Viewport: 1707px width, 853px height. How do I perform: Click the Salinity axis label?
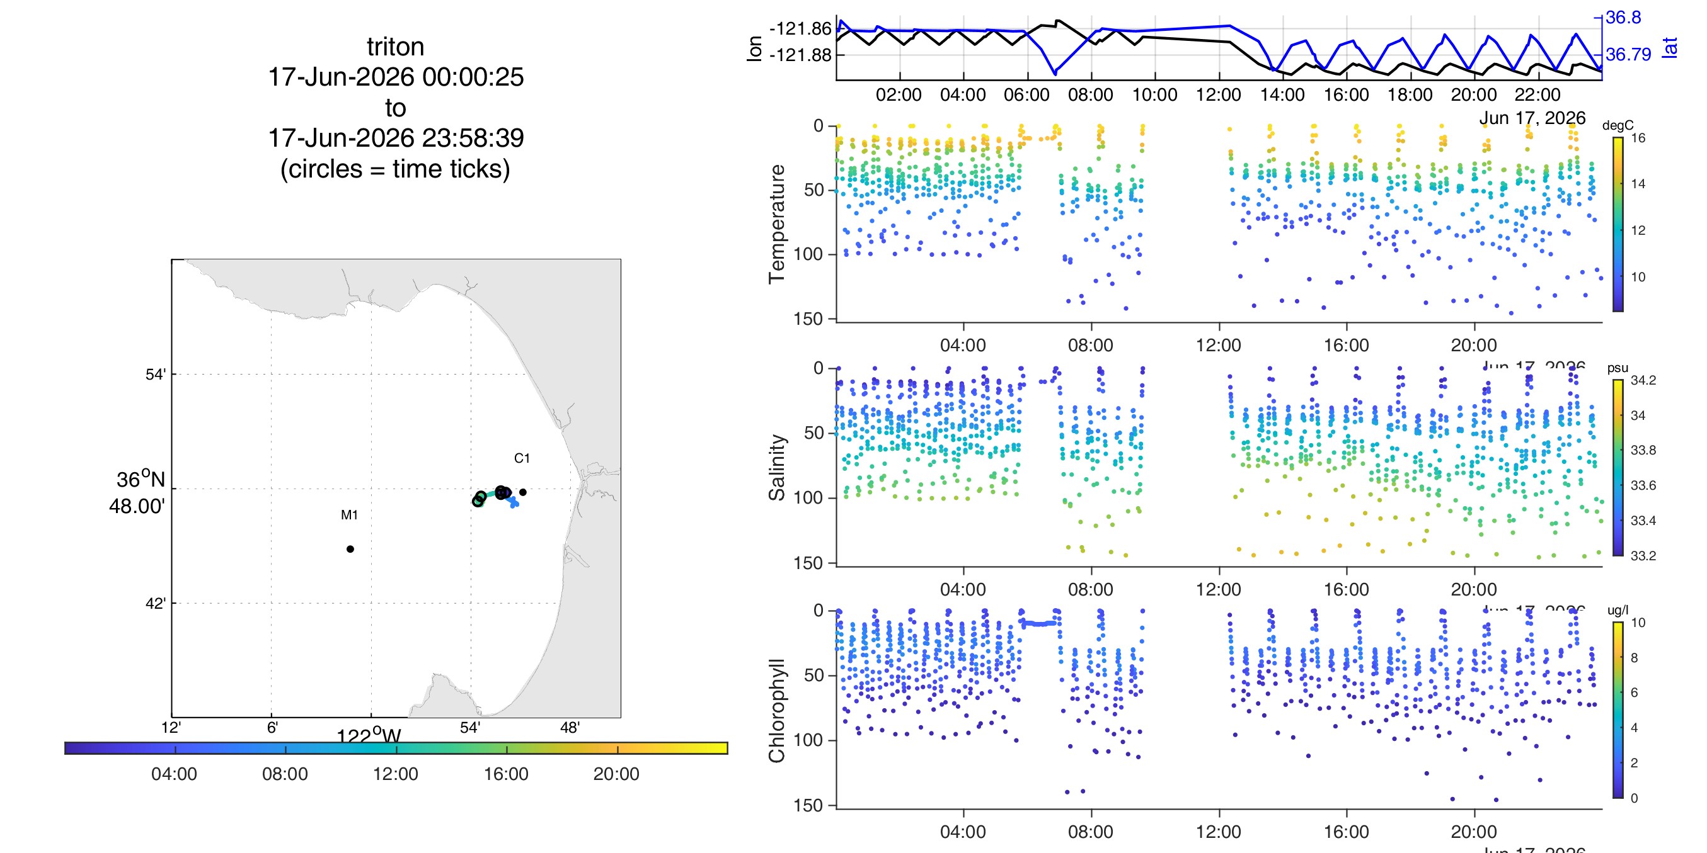(777, 468)
